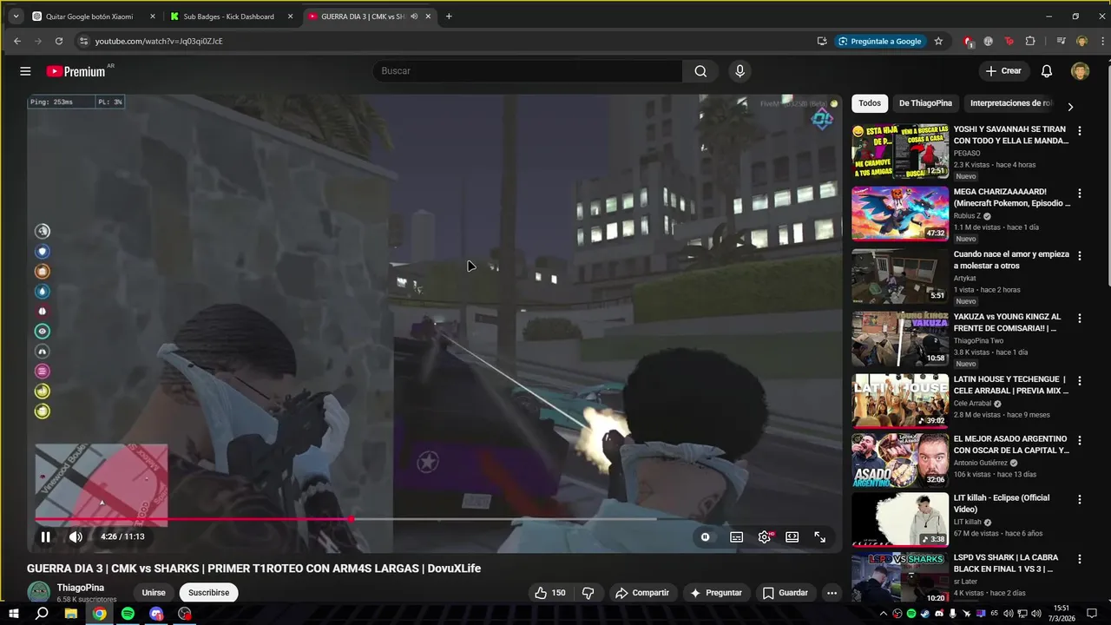Viewport: 1111px width, 625px height.
Task: Select the Todos filter chip
Action: click(x=870, y=103)
